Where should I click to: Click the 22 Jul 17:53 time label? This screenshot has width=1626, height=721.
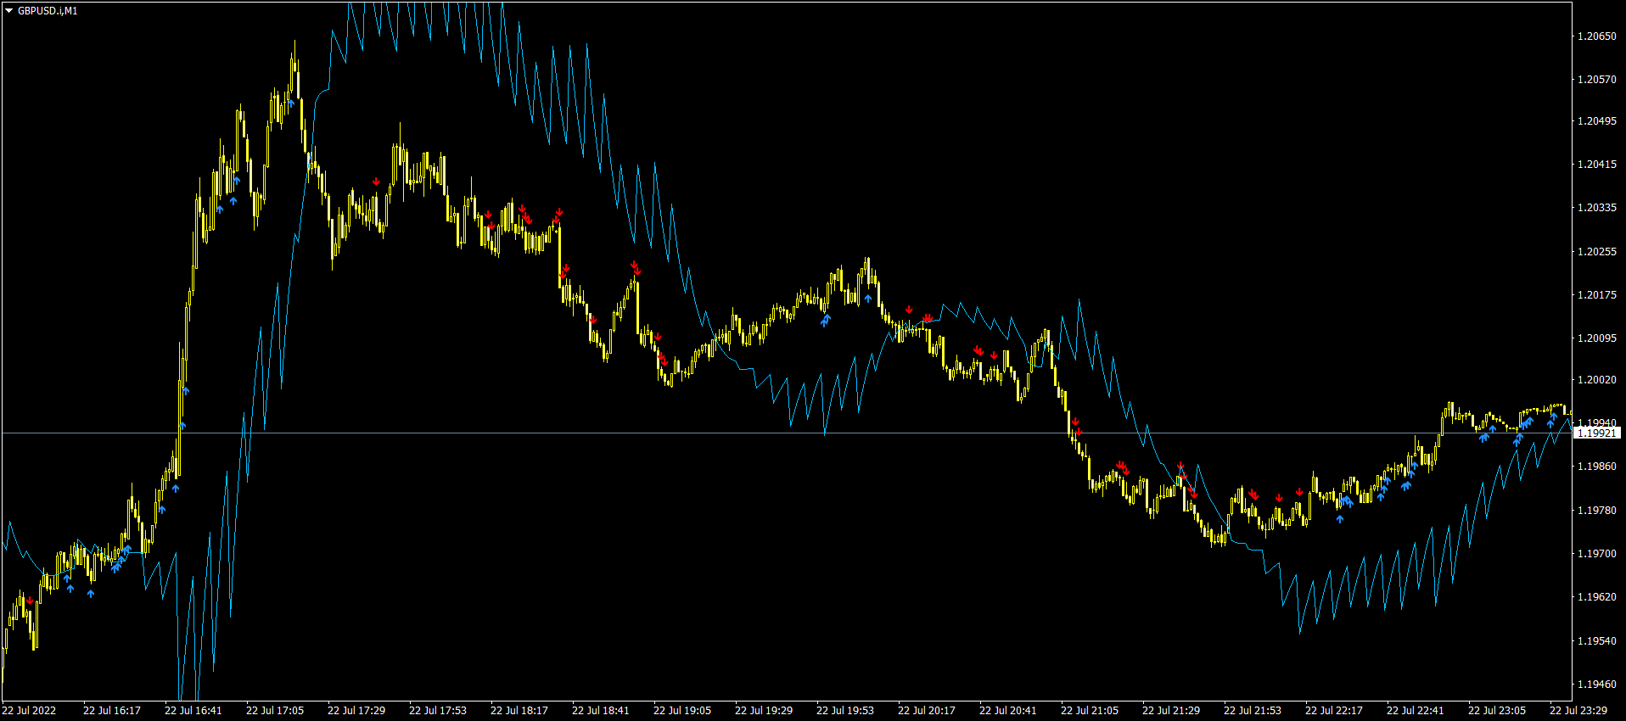(x=438, y=711)
